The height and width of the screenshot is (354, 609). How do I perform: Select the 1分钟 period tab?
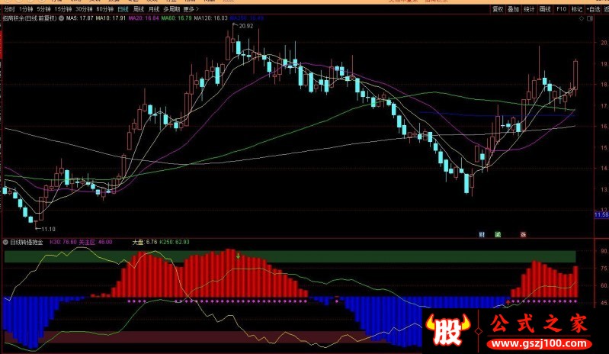coord(26,9)
